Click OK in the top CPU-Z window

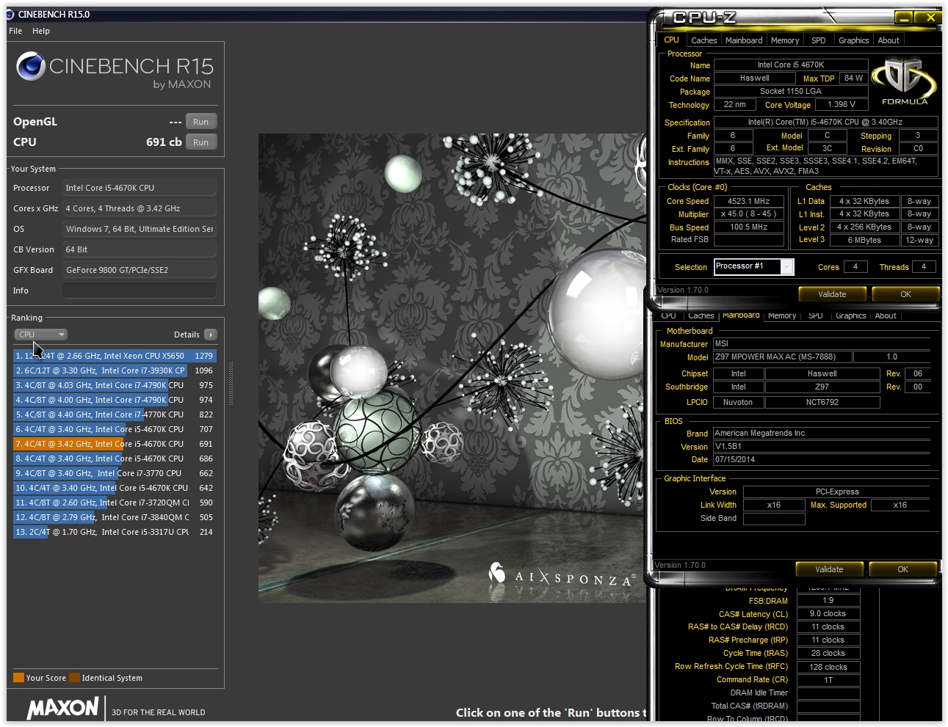pyautogui.click(x=905, y=294)
